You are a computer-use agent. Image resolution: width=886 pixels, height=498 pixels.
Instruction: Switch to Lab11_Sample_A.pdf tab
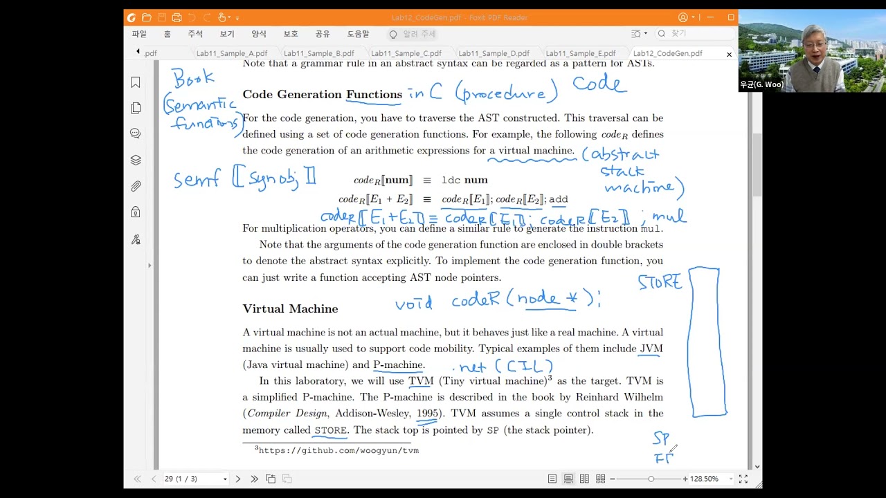(x=231, y=53)
